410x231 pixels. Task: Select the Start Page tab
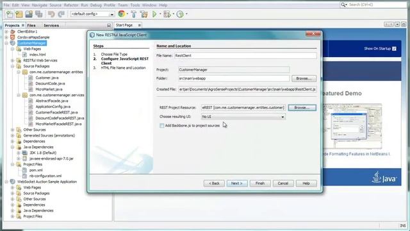coord(124,25)
